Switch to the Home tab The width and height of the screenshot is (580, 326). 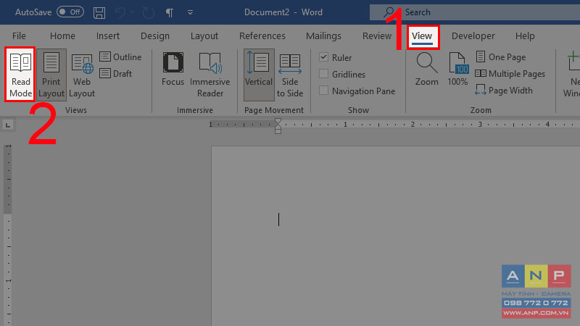point(62,35)
